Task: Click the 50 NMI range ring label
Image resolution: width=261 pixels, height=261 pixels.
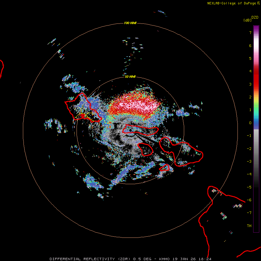Action: tap(130, 77)
